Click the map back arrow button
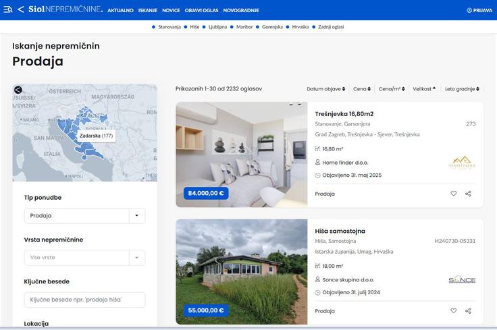Viewport: 497px width, 330px height. (18, 90)
